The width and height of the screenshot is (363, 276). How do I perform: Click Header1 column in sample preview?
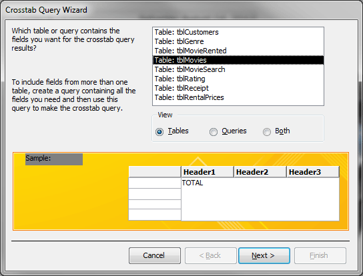[x=208, y=172]
